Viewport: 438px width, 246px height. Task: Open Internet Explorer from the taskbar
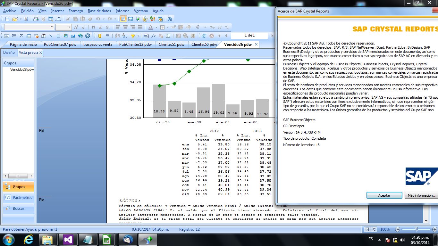coord(29,239)
